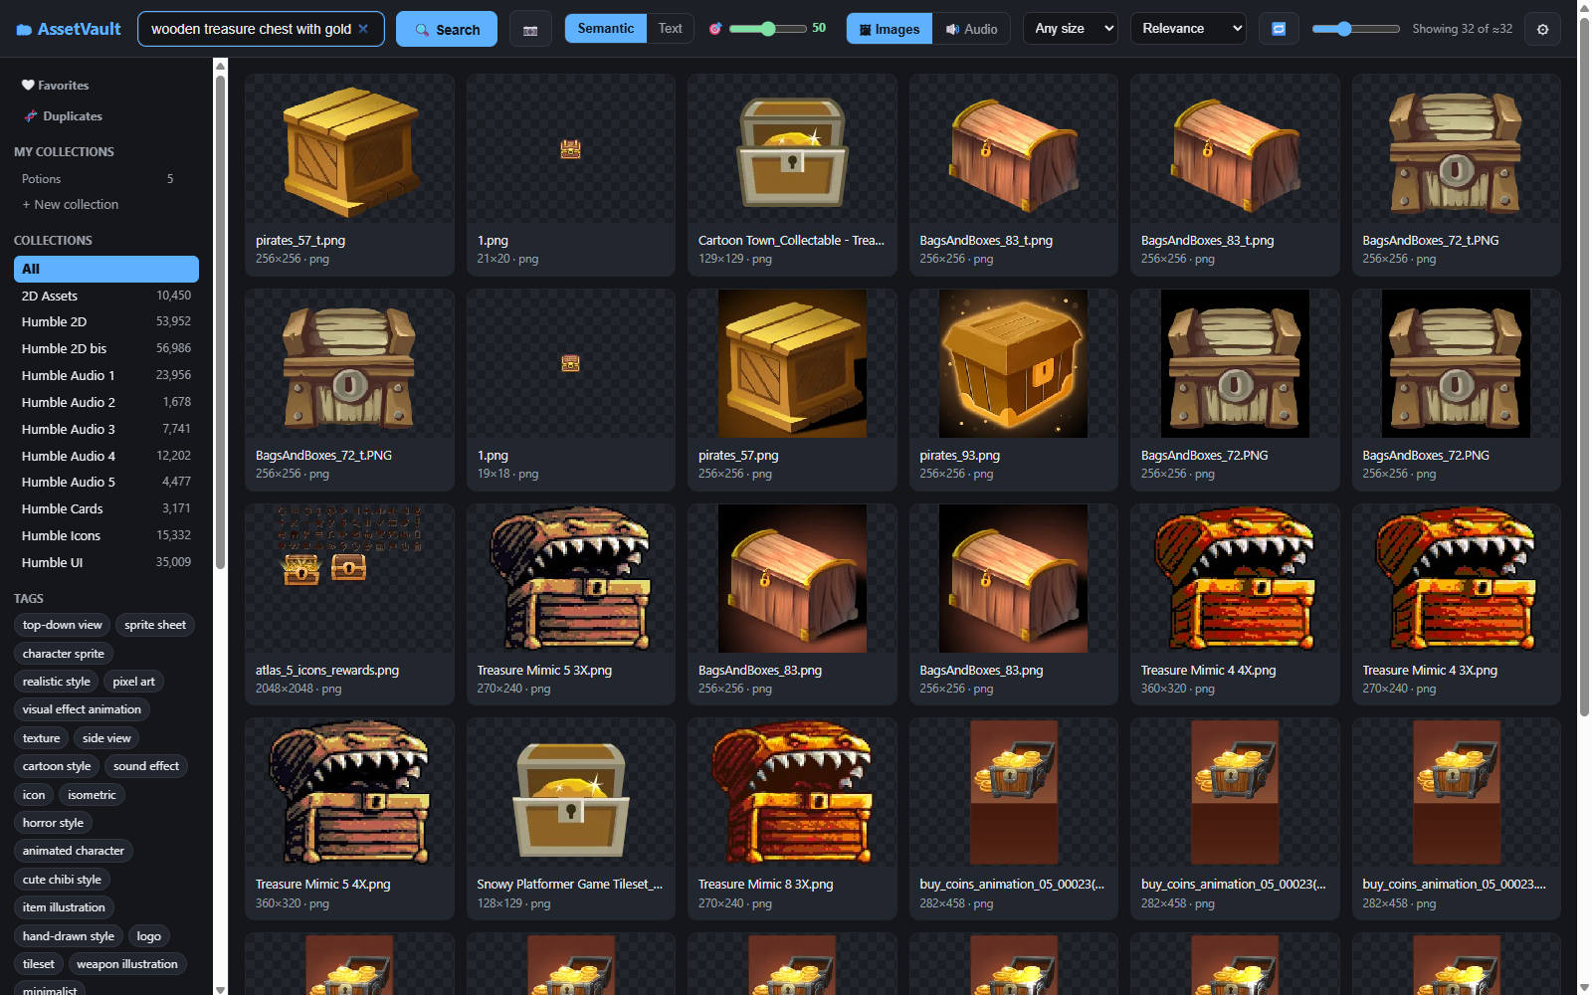The image size is (1592, 995).
Task: Adjust the similarity threshold slider at 50
Action: pyautogui.click(x=767, y=29)
